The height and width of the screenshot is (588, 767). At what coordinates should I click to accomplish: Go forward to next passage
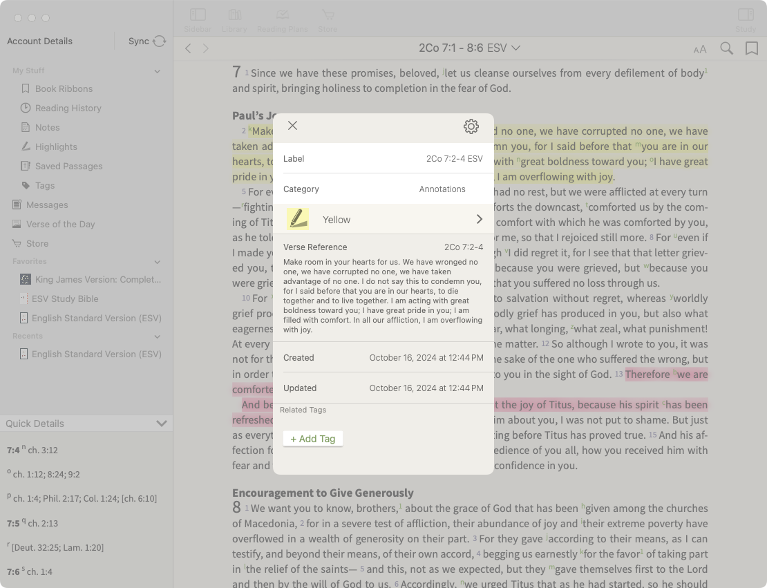point(206,48)
